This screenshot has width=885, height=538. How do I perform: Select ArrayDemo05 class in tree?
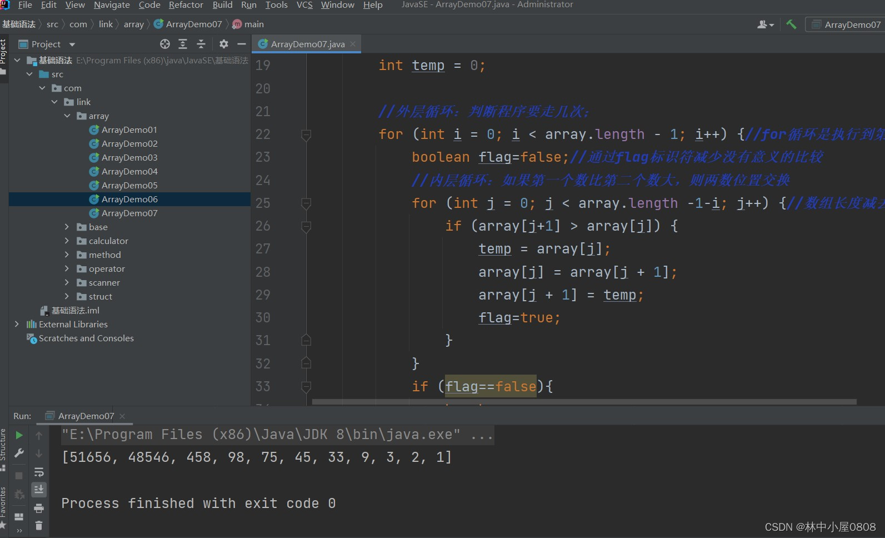pyautogui.click(x=129, y=185)
